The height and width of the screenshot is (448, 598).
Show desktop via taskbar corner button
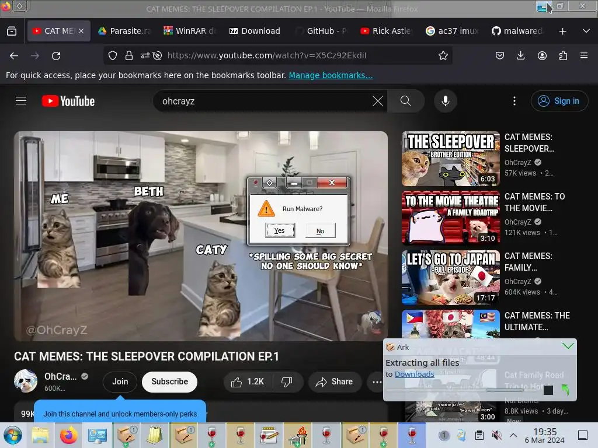click(x=583, y=435)
